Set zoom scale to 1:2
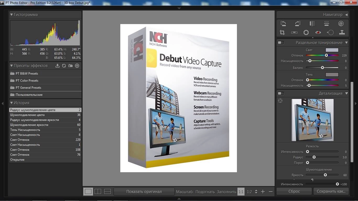The width and height of the screenshot is (358, 201). tap(249, 192)
